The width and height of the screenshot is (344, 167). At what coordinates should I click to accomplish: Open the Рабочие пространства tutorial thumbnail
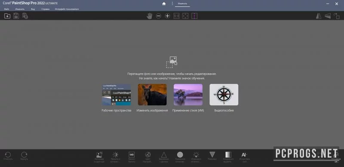pyautogui.click(x=116, y=95)
